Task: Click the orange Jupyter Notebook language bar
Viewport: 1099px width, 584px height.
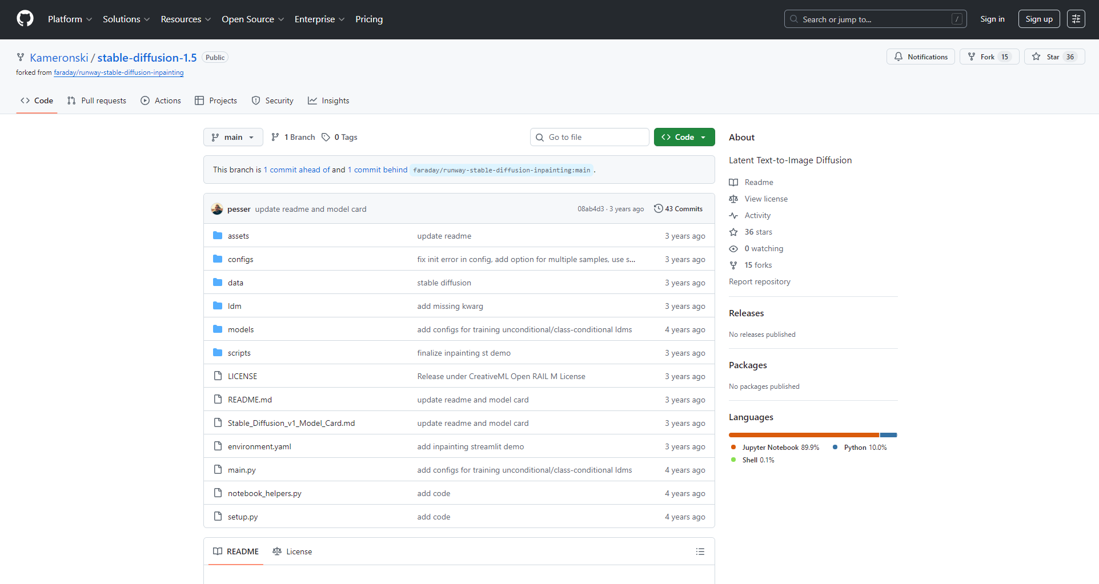Action: tap(803, 435)
